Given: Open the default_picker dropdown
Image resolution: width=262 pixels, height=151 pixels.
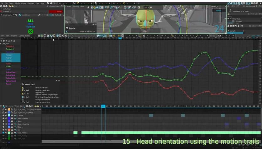Looking at the screenshot, I should (x=14, y=15).
